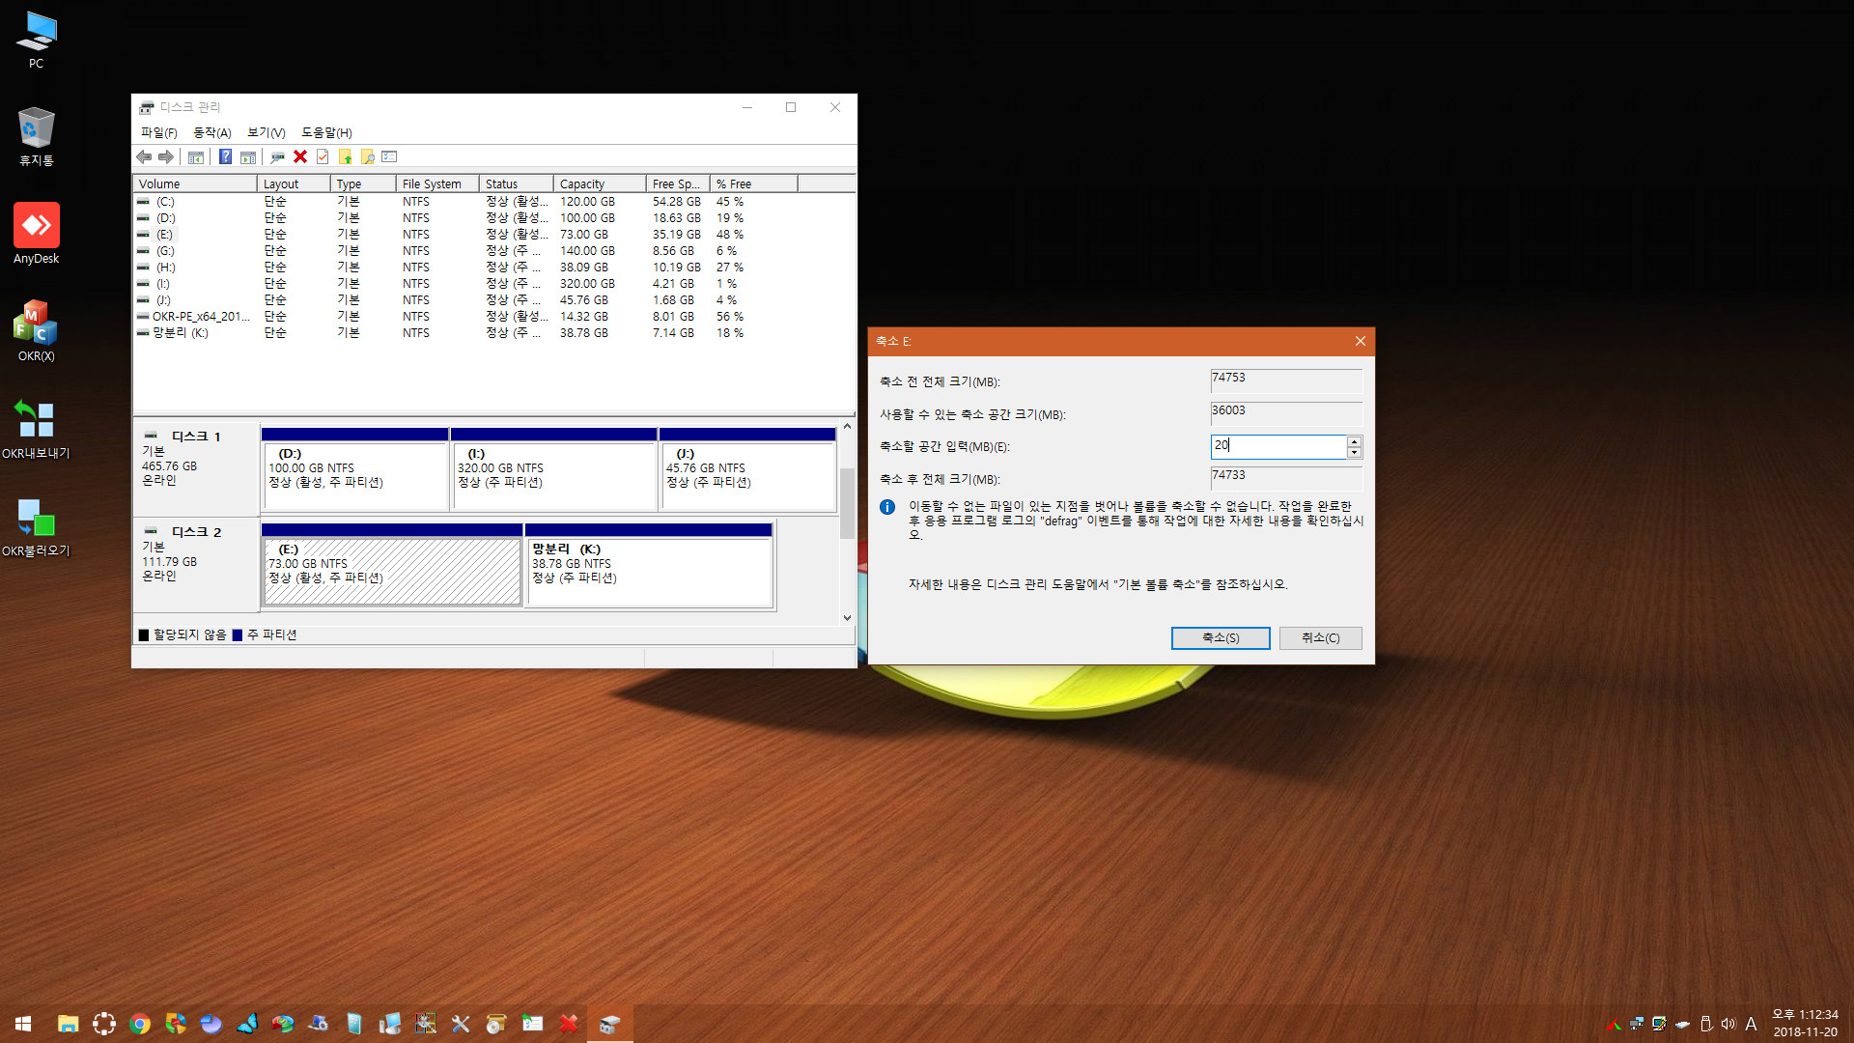
Task: Open the OKR내보내기 desktop icon
Action: [x=37, y=429]
